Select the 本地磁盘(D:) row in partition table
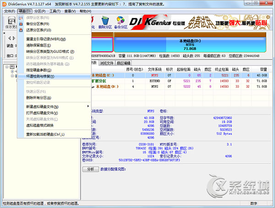 (x=180, y=86)
